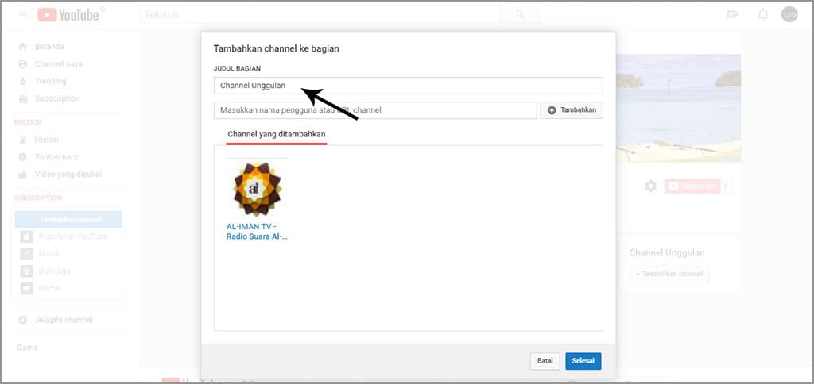This screenshot has height=384, width=814.
Task: Open Subscription in the sidebar
Action: [x=57, y=98]
